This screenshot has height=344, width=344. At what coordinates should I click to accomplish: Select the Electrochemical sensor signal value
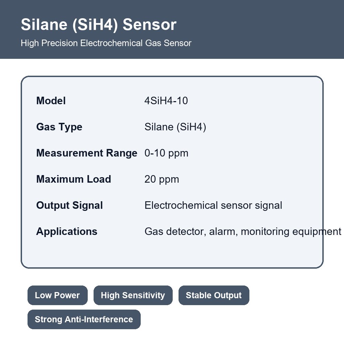[x=213, y=205]
